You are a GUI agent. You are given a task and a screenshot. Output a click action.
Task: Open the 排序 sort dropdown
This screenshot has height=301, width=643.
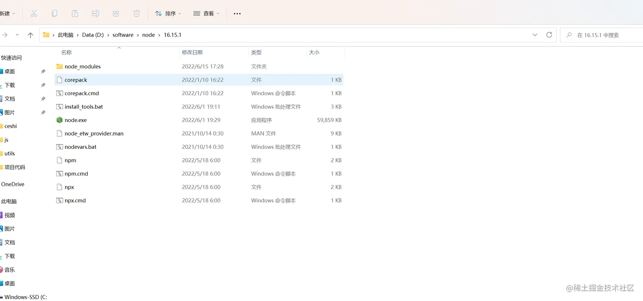[x=168, y=14]
